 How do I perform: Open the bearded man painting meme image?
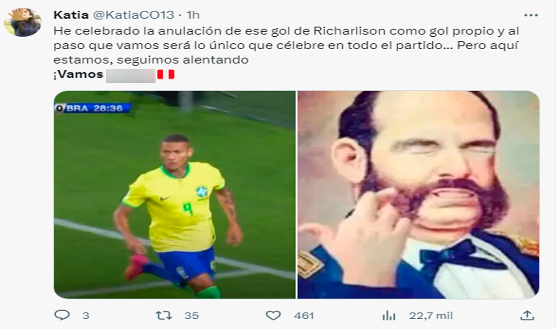(418, 195)
